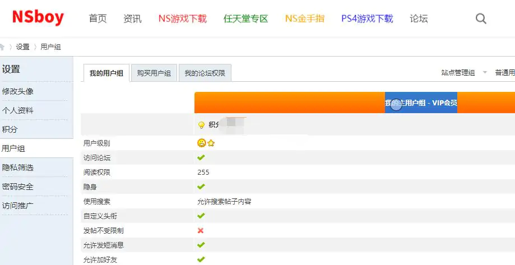Viewport: 515px width, 265px height.
Task: Click the 允许发短消息 row label
Action: click(x=104, y=245)
